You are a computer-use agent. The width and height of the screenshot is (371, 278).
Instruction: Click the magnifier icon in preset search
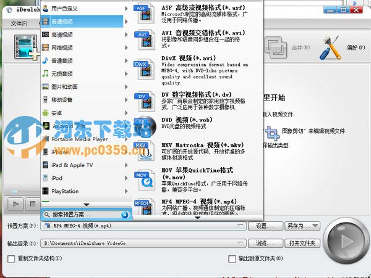coord(47,215)
